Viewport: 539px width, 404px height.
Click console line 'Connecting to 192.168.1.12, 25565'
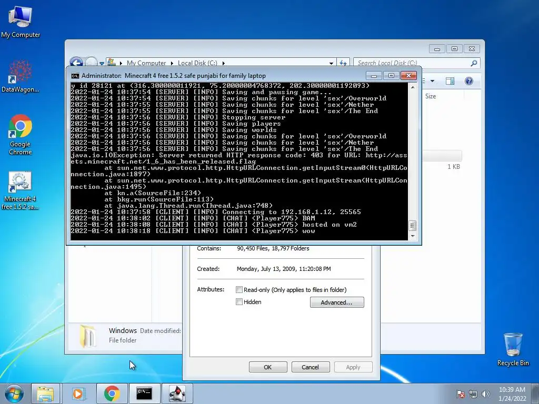216,212
